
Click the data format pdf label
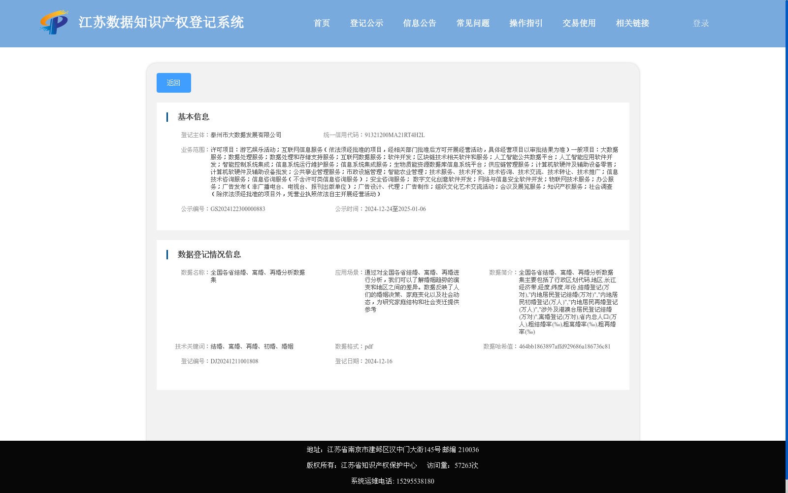pos(368,346)
